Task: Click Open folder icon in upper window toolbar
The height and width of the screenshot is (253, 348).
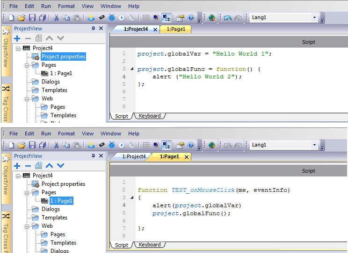Action: coord(22,18)
